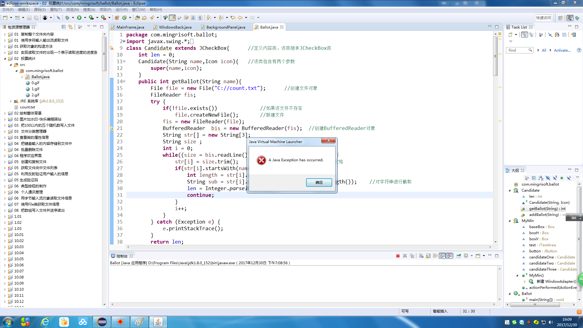Click the Open Perspective icon
The height and width of the screenshot is (328, 583).
pyautogui.click(x=561, y=18)
